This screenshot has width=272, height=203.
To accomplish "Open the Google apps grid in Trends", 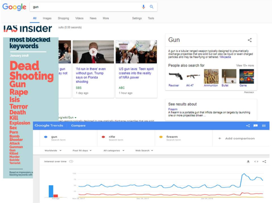I will 264,126.
